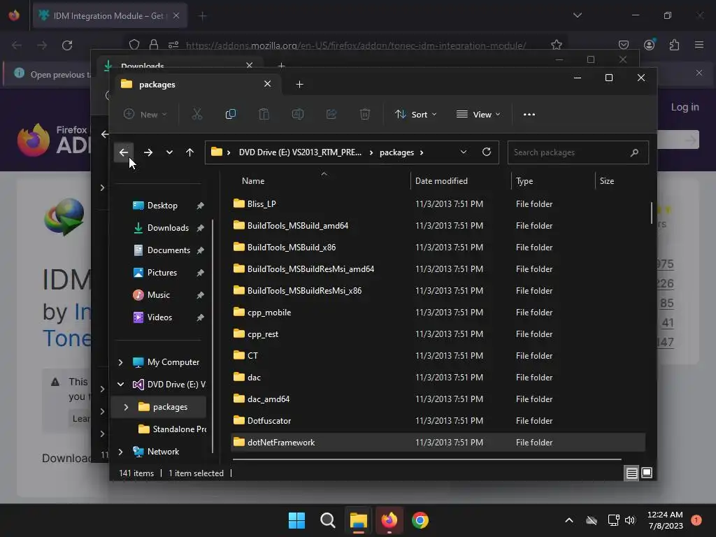The image size is (716, 537).
Task: Select Standalone Pro folder in sidebar
Action: (x=172, y=429)
